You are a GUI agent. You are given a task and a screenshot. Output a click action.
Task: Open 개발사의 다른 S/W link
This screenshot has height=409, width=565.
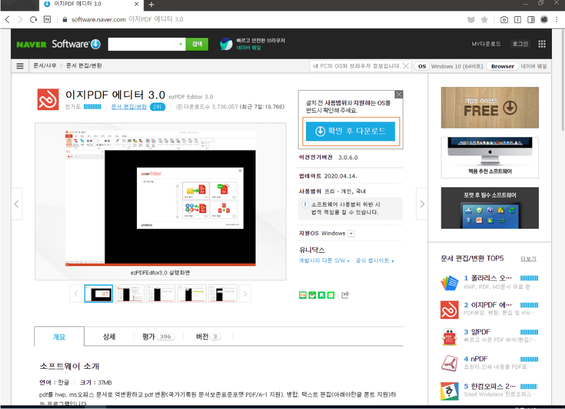pyautogui.click(x=323, y=261)
